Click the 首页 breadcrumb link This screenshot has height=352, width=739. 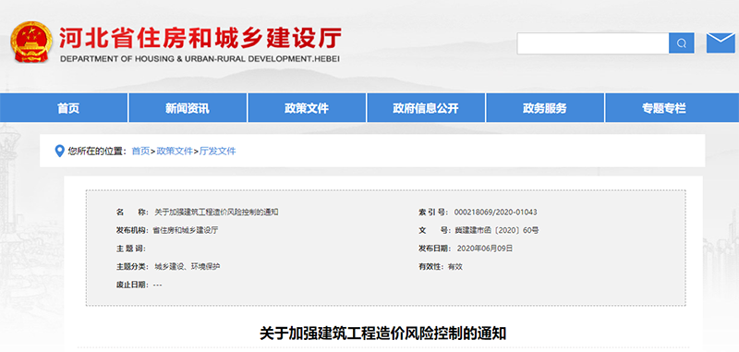[x=140, y=152]
